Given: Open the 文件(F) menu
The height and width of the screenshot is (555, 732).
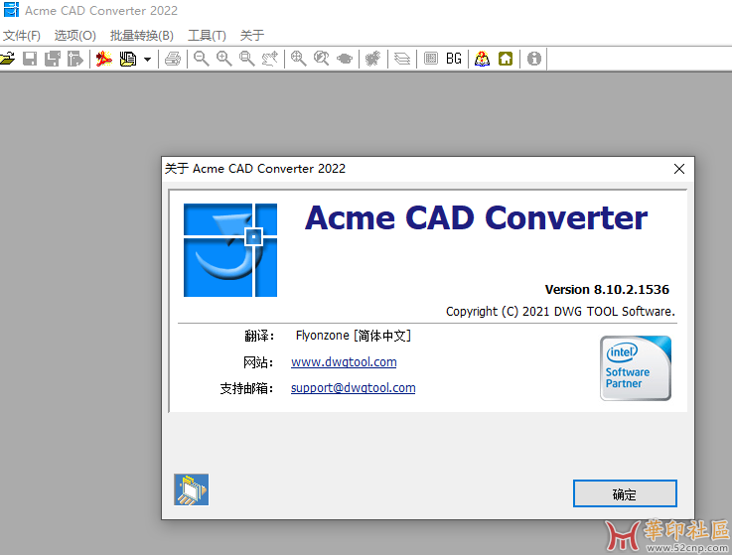Looking at the screenshot, I should coord(22,36).
